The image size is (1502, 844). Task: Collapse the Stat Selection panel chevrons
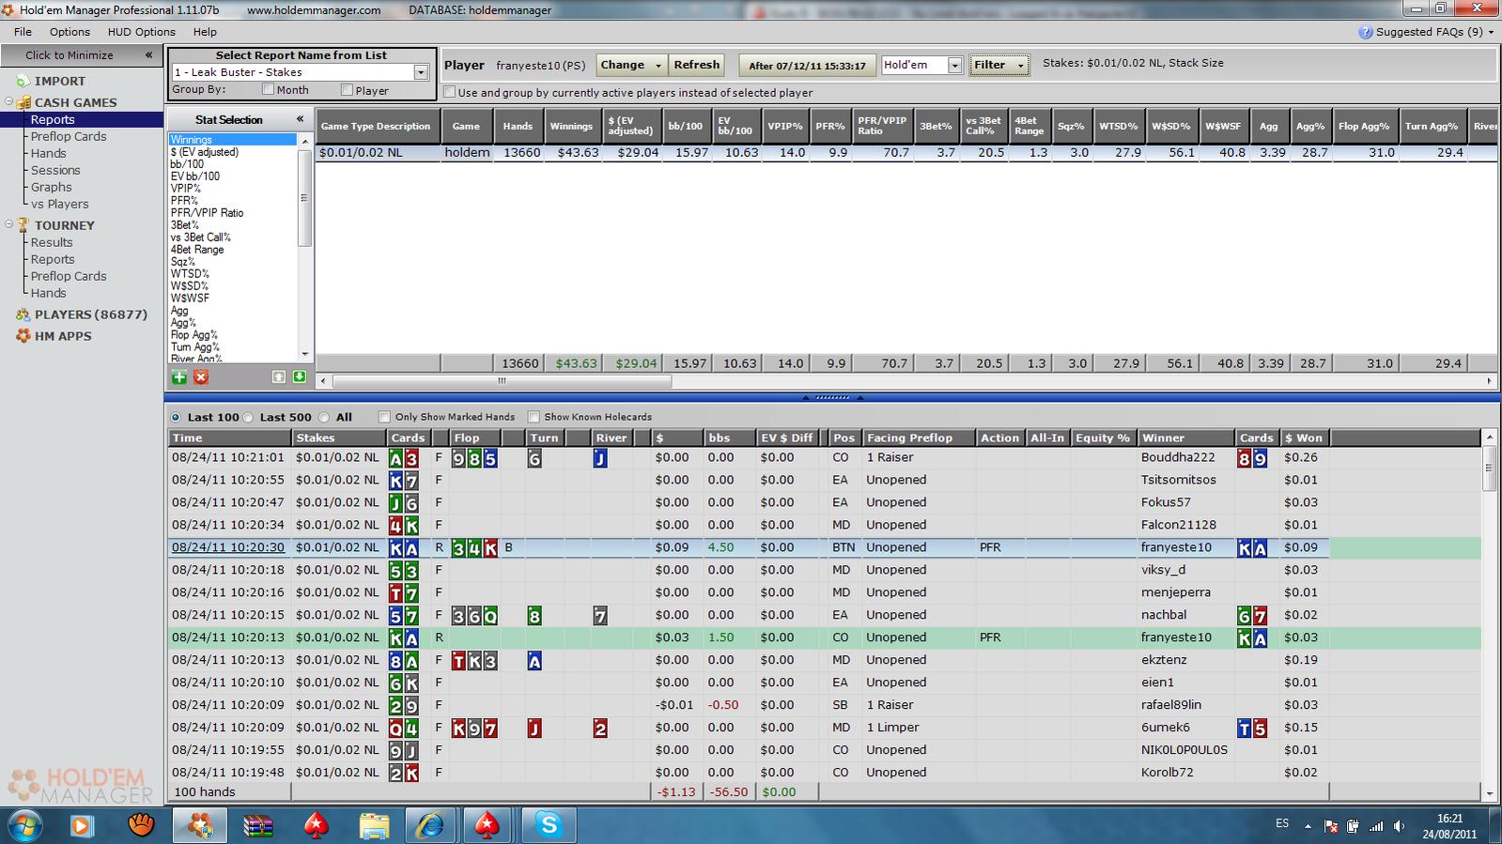(x=300, y=119)
